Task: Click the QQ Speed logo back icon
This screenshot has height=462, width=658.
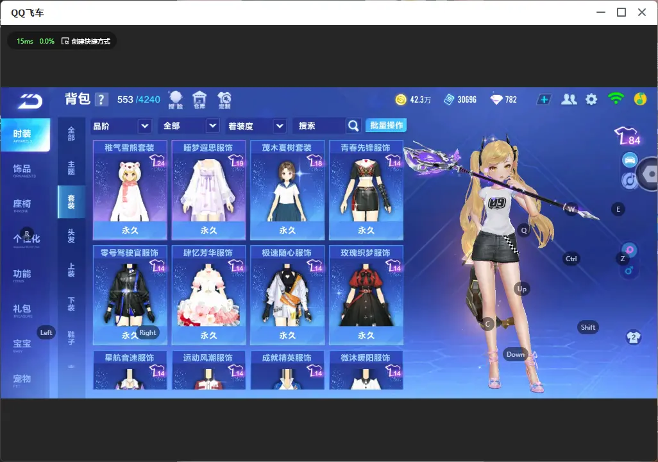Action: pos(30,101)
